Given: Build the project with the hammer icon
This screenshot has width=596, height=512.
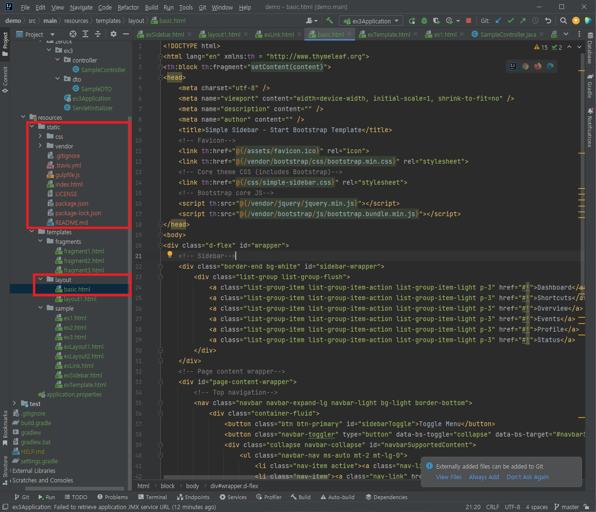Looking at the screenshot, I should (329, 21).
